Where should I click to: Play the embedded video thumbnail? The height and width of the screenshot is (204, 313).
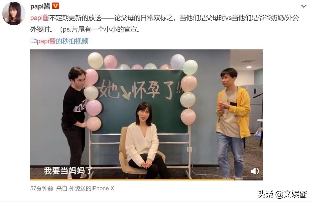tap(147, 114)
